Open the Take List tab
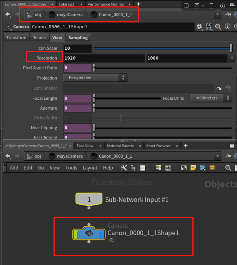The height and width of the screenshot is (265, 237). click(x=66, y=4)
